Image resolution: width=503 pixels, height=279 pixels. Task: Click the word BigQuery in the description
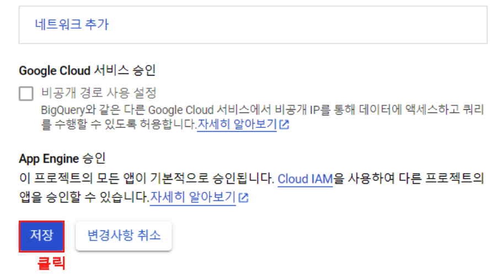click(63, 110)
